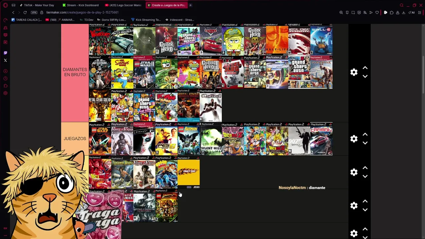The height and width of the screenshot is (239, 425).
Task: Reload the tiermaker page
Action: [25, 12]
